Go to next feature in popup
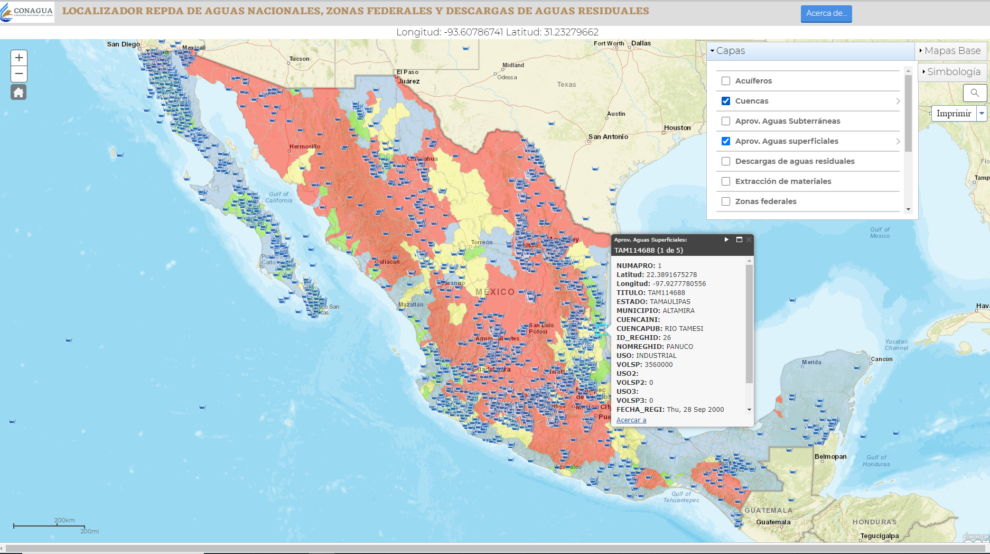 (x=726, y=239)
